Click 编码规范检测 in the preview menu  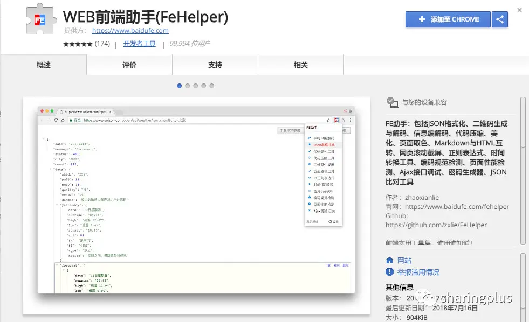click(324, 198)
